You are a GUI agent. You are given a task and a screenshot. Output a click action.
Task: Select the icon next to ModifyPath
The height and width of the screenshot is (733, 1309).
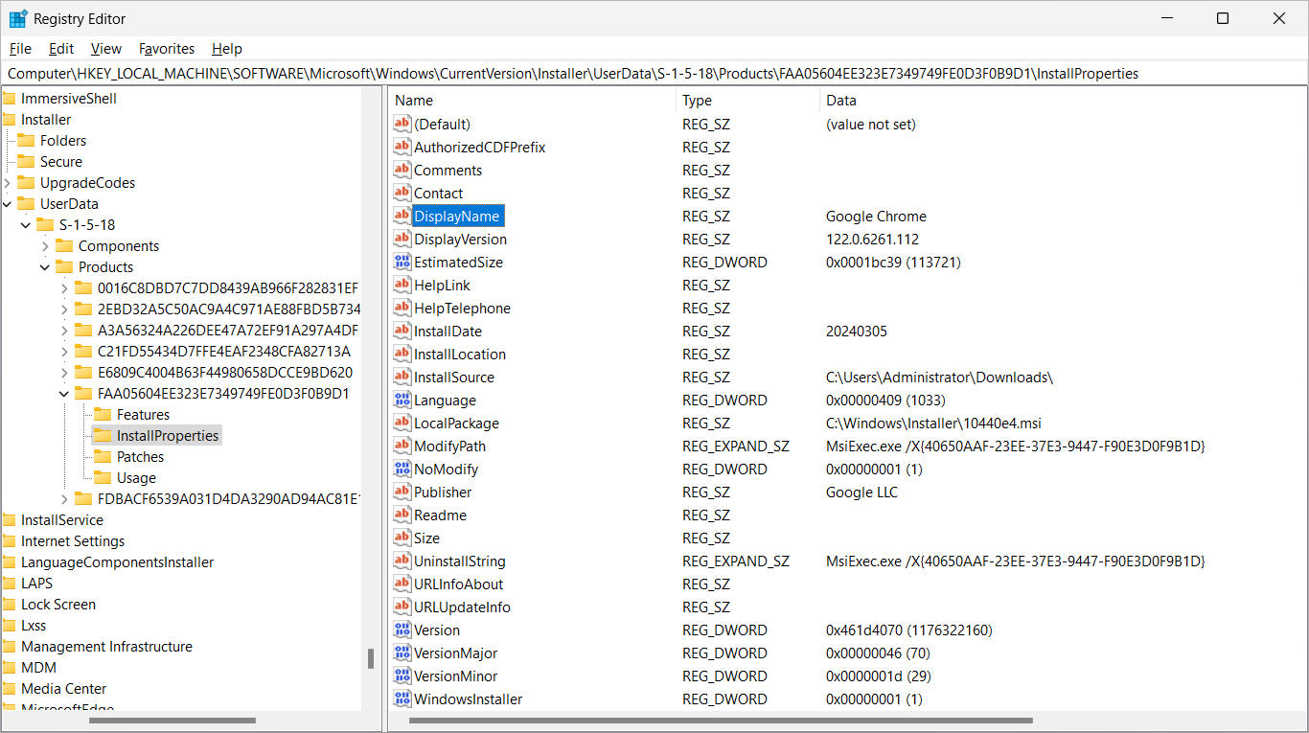(x=402, y=446)
